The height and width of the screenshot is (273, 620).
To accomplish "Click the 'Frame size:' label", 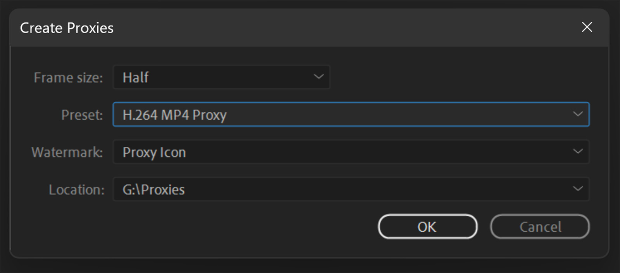I will coord(68,77).
